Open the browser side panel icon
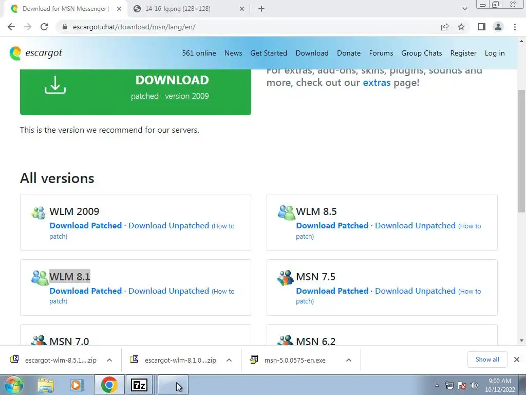Viewport: 526px width, 395px height. (482, 27)
